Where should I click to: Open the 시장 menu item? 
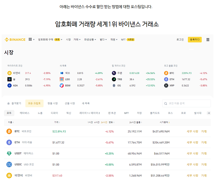click(x=68, y=39)
